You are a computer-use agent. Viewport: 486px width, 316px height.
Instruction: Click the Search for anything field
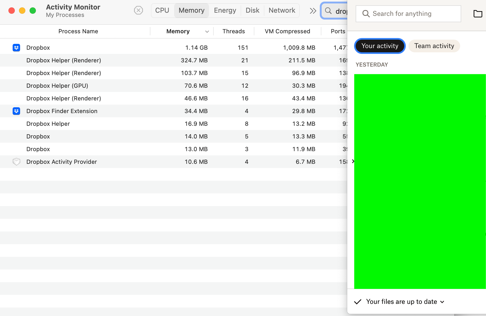408,14
